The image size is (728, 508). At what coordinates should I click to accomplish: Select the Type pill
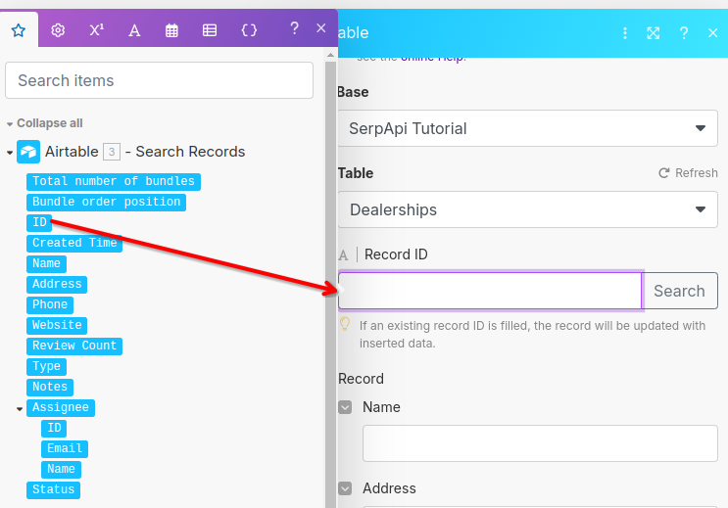(46, 366)
